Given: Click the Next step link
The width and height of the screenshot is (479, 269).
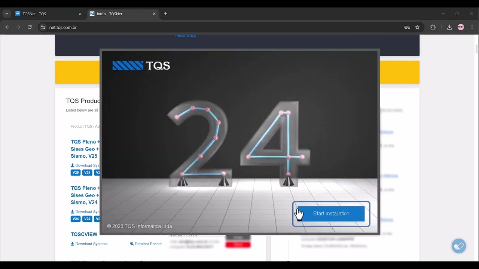Looking at the screenshot, I should coord(186,35).
